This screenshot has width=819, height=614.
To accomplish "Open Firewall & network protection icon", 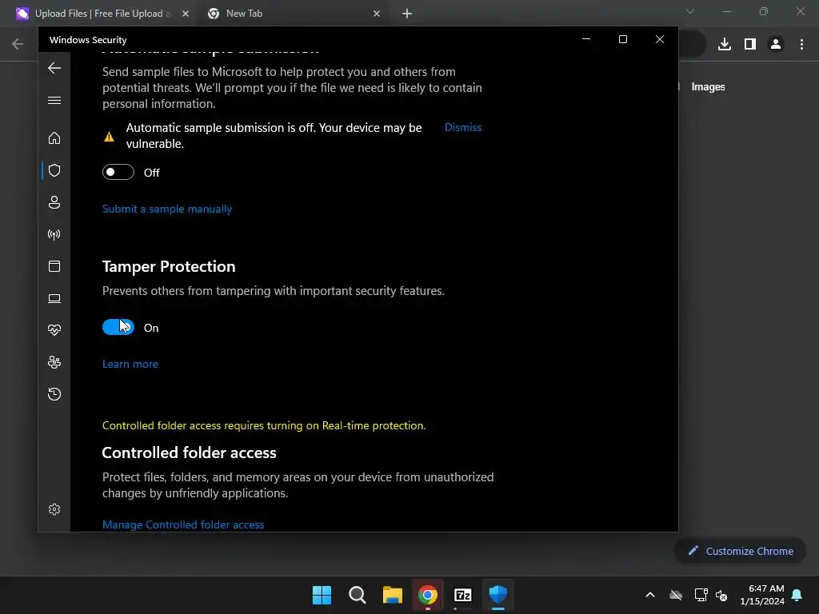I will coord(54,234).
